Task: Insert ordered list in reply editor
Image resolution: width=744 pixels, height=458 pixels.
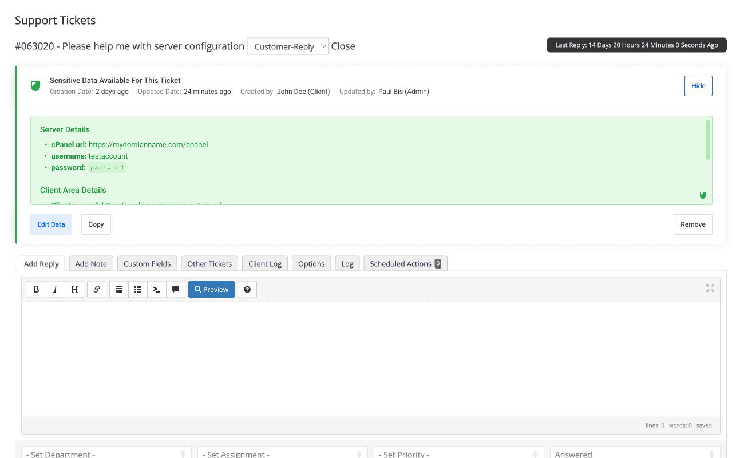Action: click(138, 290)
